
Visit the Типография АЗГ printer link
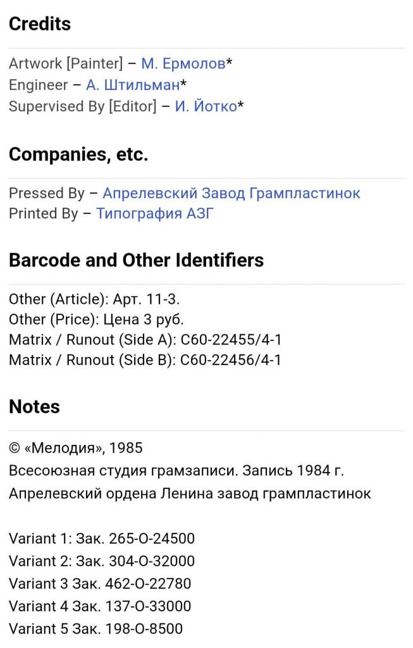click(155, 214)
